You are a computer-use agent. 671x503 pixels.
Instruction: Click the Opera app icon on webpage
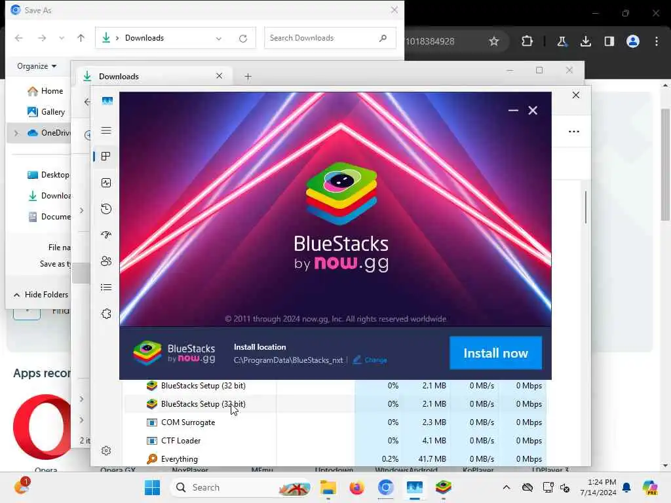[x=42, y=427]
